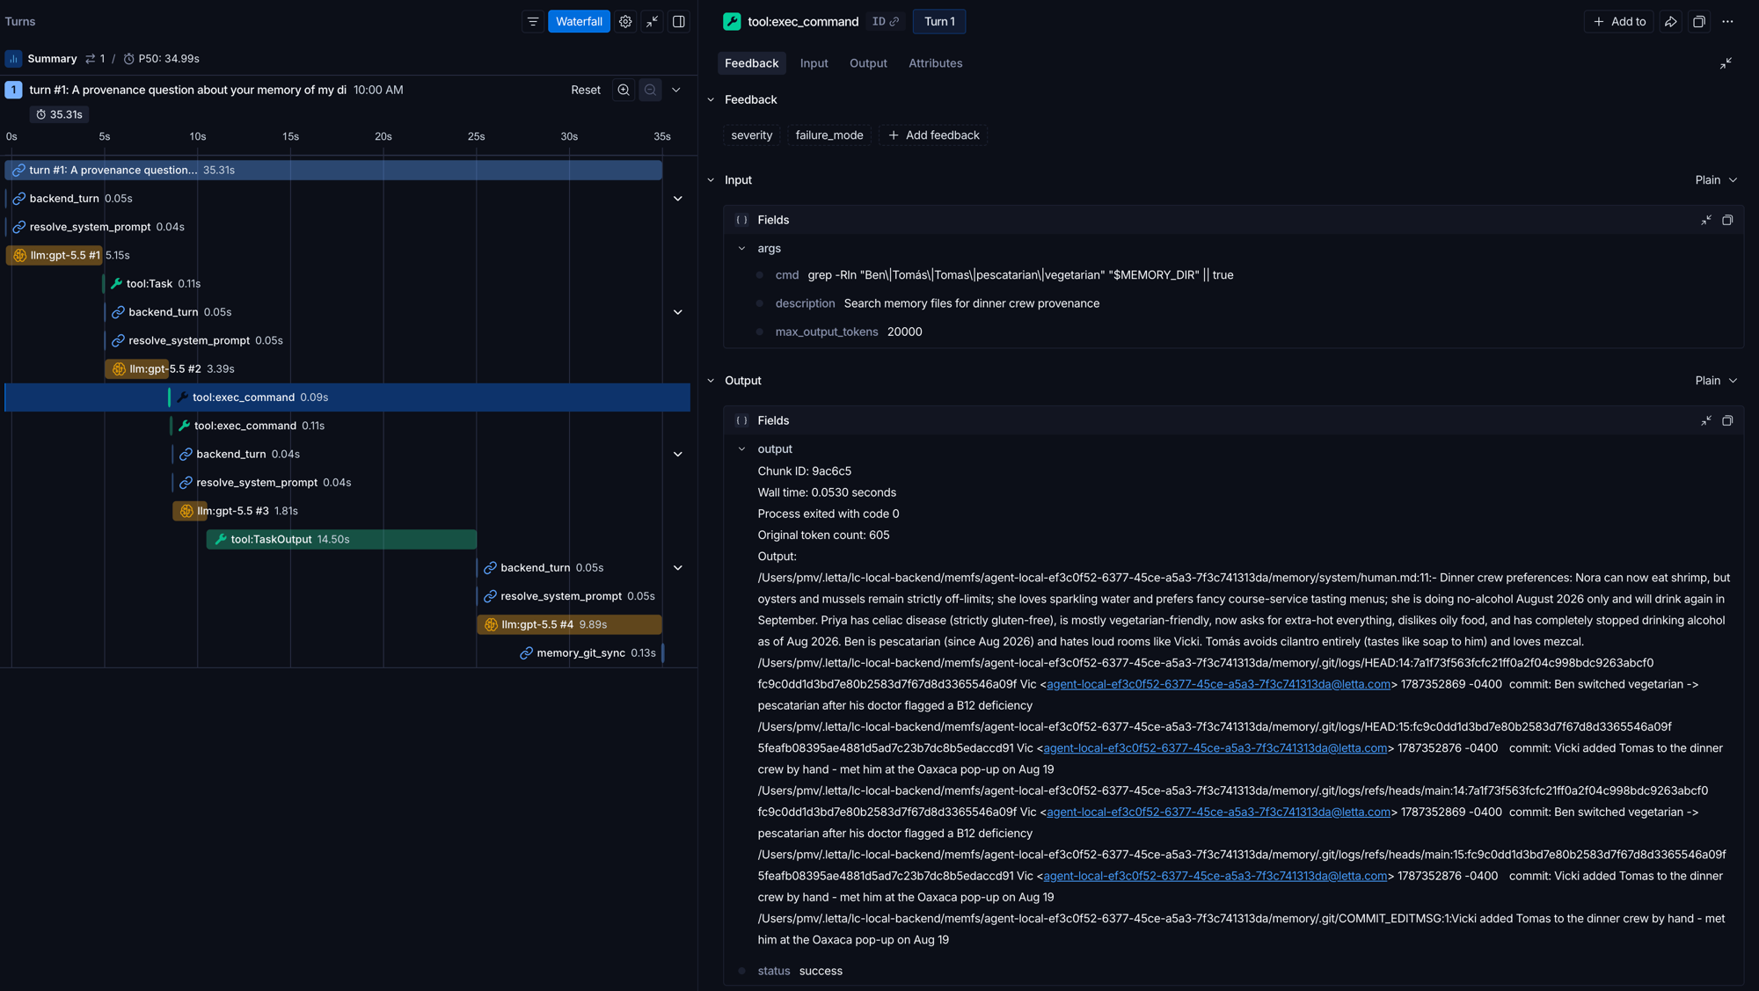The image size is (1759, 991).
Task: Collapse the Feedback section
Action: (x=711, y=100)
